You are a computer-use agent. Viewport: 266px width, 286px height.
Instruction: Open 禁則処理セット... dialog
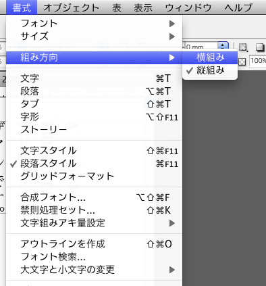[x=94, y=210]
